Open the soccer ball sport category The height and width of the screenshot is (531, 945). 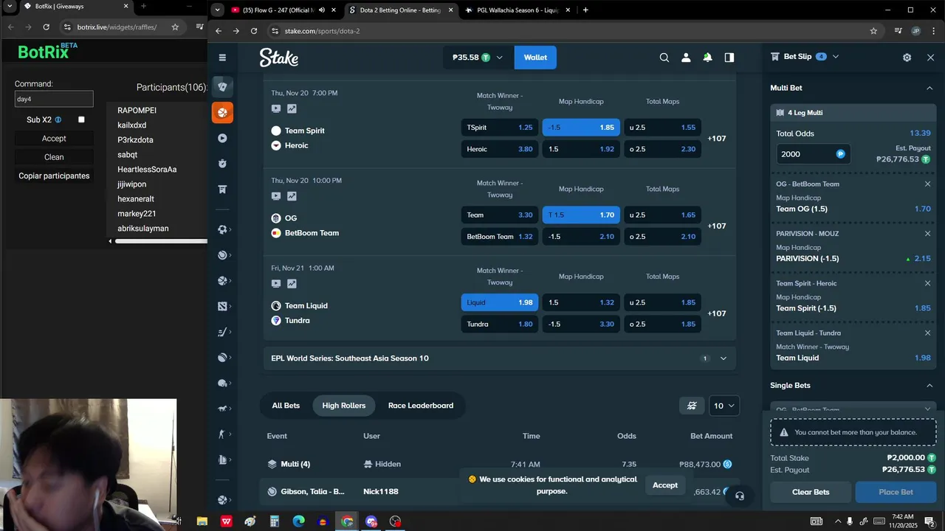(222, 229)
